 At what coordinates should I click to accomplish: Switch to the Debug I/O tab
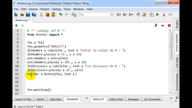click(x=98, y=99)
